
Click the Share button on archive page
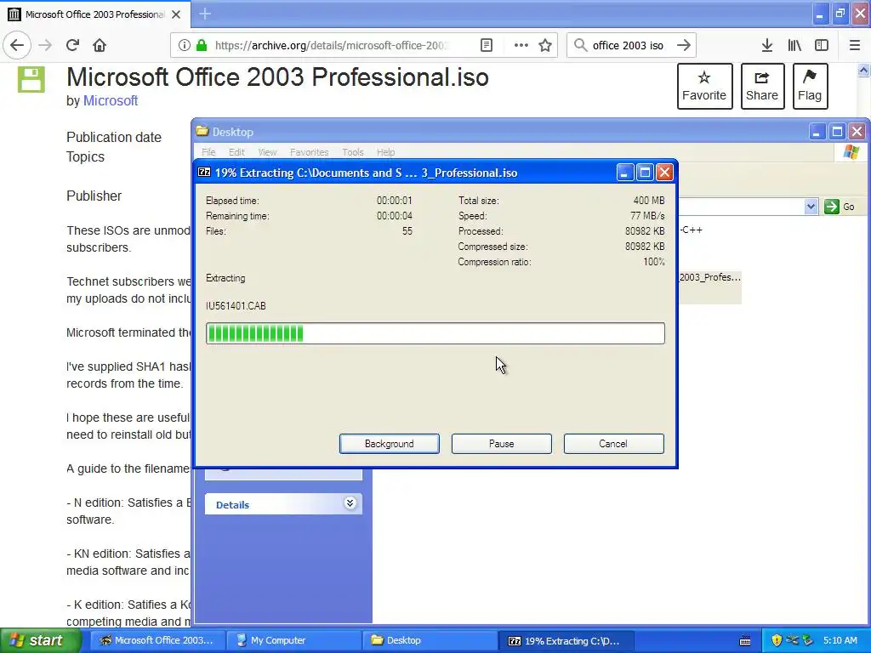(x=762, y=86)
